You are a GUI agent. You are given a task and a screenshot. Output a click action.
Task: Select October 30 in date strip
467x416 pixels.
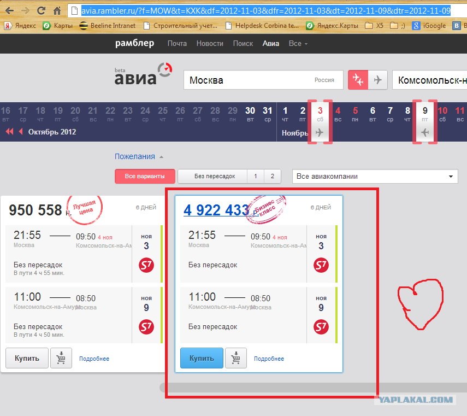(250, 114)
